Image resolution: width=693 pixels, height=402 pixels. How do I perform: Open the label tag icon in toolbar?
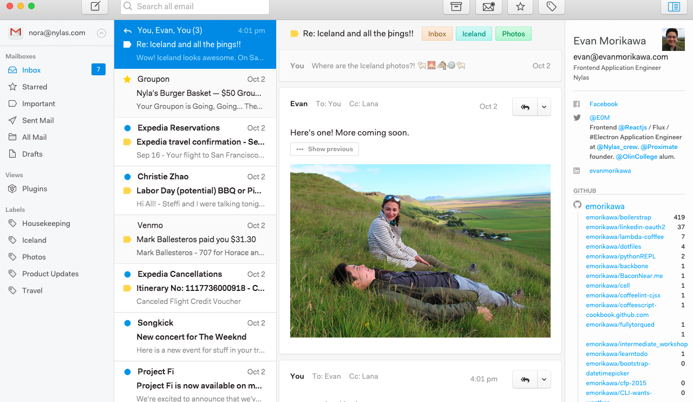tap(551, 7)
